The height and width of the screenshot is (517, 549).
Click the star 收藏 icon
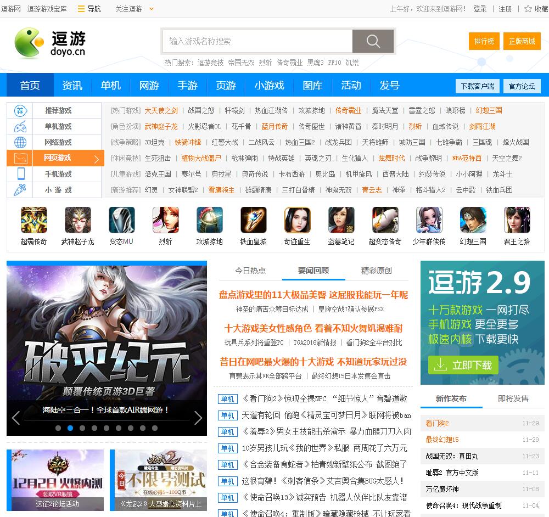pos(528,9)
